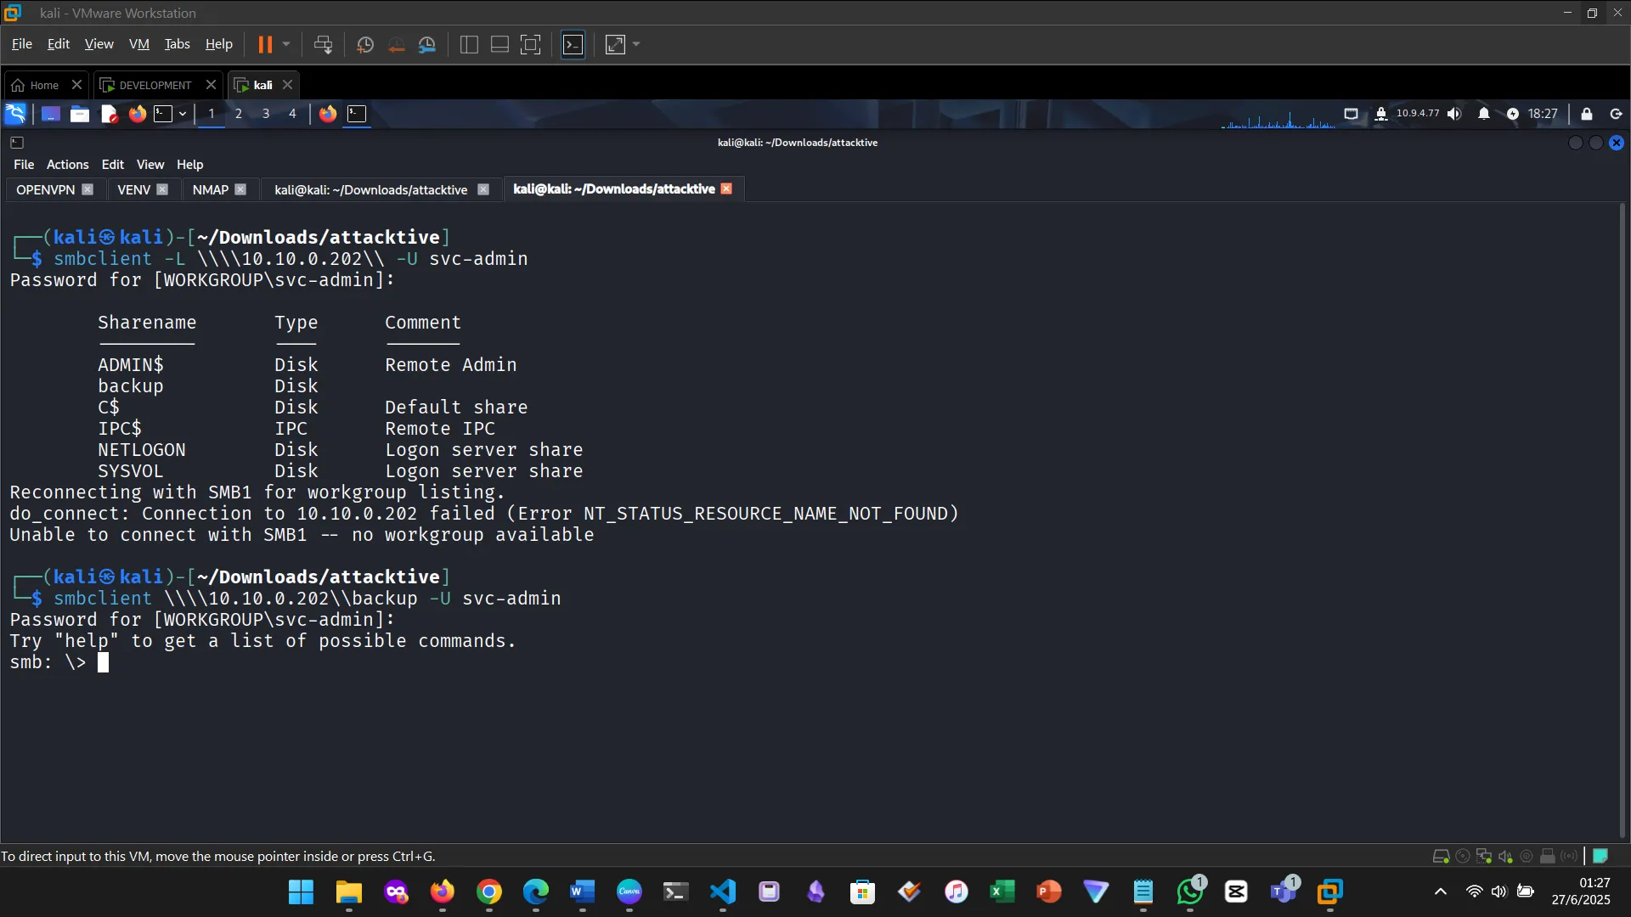Image resolution: width=1631 pixels, height=917 pixels.
Task: Open the file manager from the Kali panel
Action: 80,113
